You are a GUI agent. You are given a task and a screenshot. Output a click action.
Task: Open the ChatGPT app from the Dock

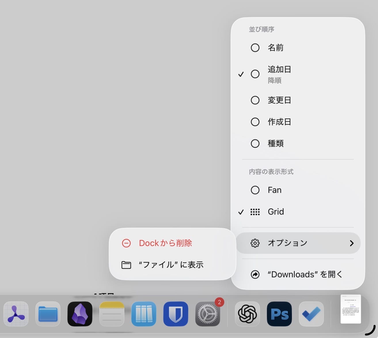[x=247, y=314]
